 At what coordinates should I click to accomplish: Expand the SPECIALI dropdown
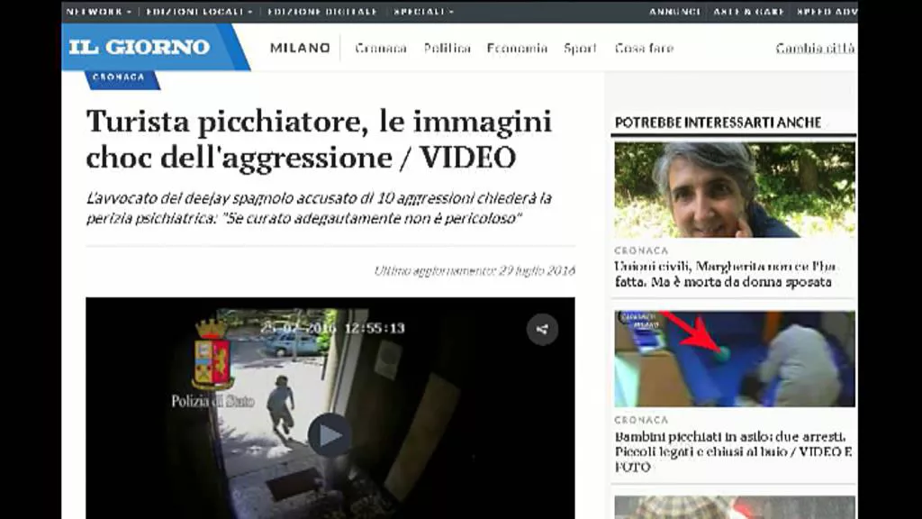423,11
